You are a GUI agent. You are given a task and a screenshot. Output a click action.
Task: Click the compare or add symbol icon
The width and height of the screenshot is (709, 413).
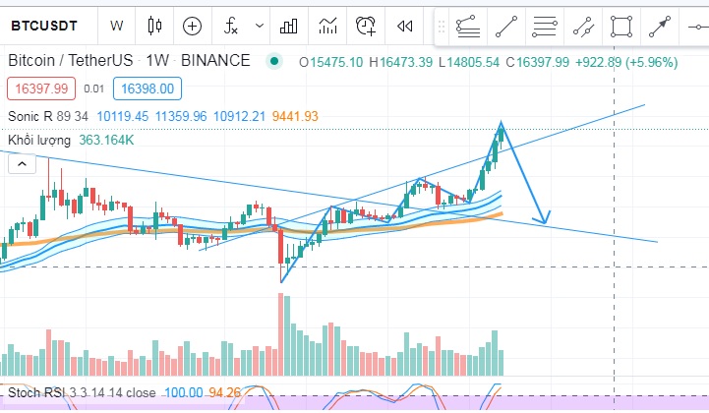(x=192, y=25)
